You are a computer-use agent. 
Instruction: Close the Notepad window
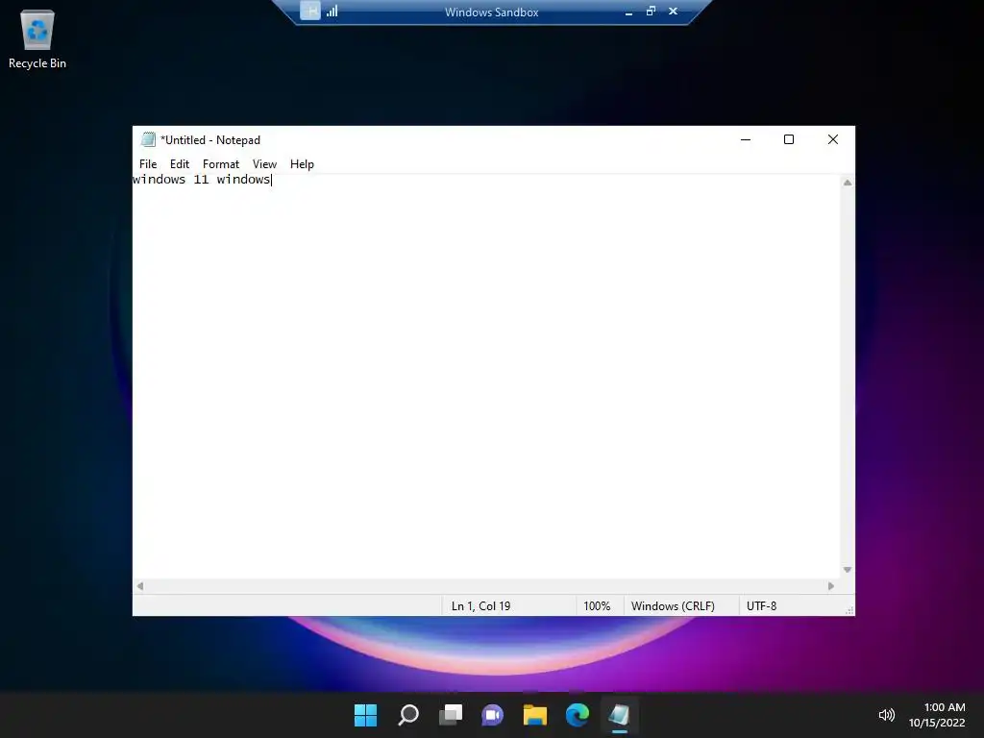[x=833, y=139]
